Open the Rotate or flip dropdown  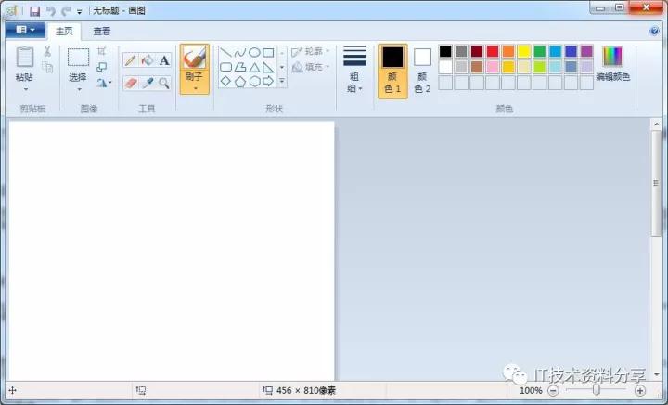(104, 83)
